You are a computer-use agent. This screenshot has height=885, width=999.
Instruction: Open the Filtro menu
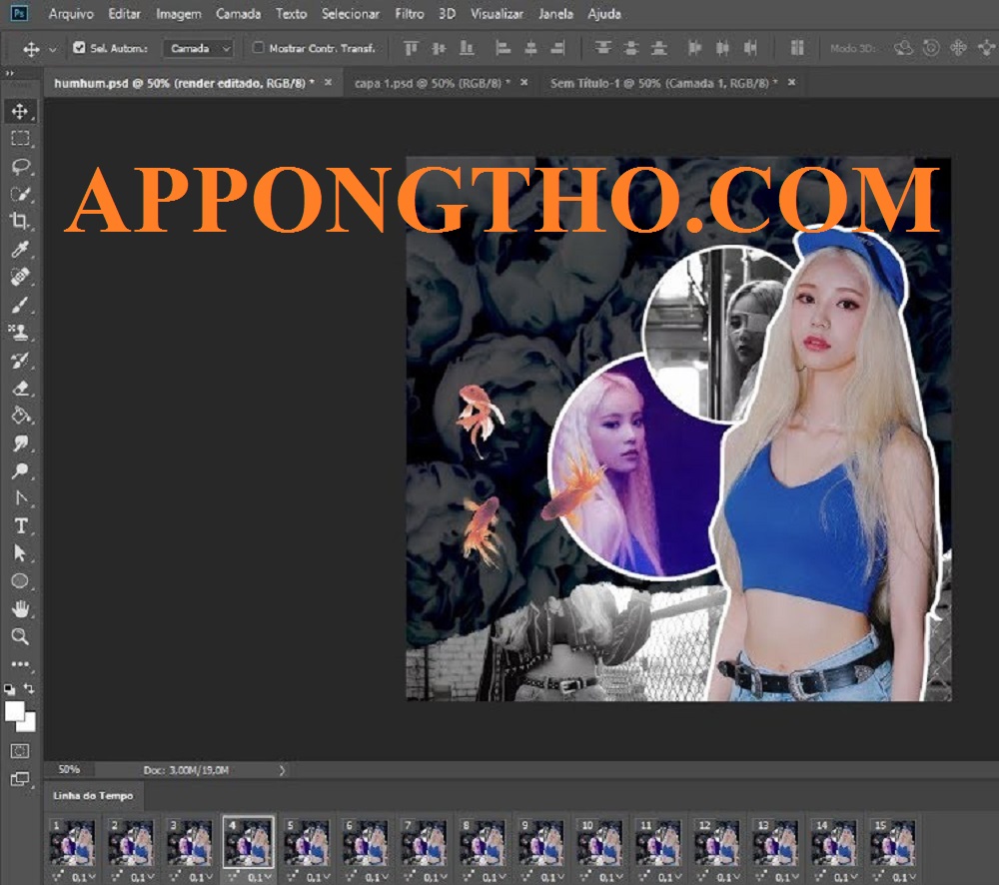[410, 13]
